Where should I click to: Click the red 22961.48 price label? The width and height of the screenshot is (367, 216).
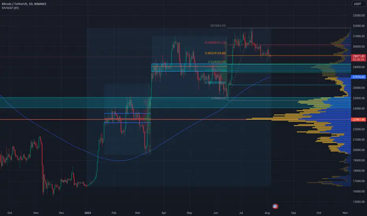[x=359, y=119]
